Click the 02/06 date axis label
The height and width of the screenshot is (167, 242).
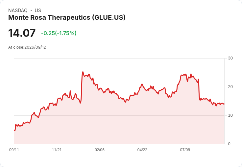coord(100,150)
